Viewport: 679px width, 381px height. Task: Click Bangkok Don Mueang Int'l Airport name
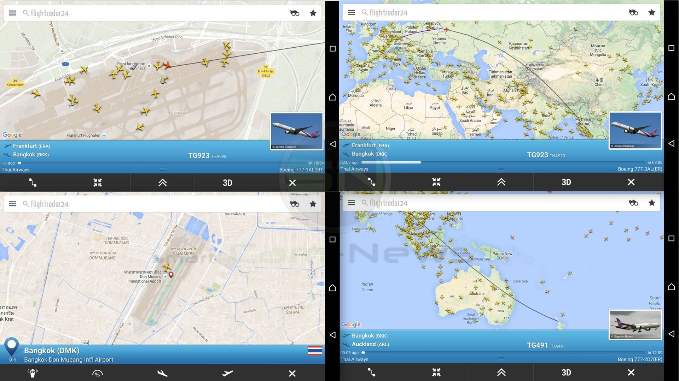(69, 359)
